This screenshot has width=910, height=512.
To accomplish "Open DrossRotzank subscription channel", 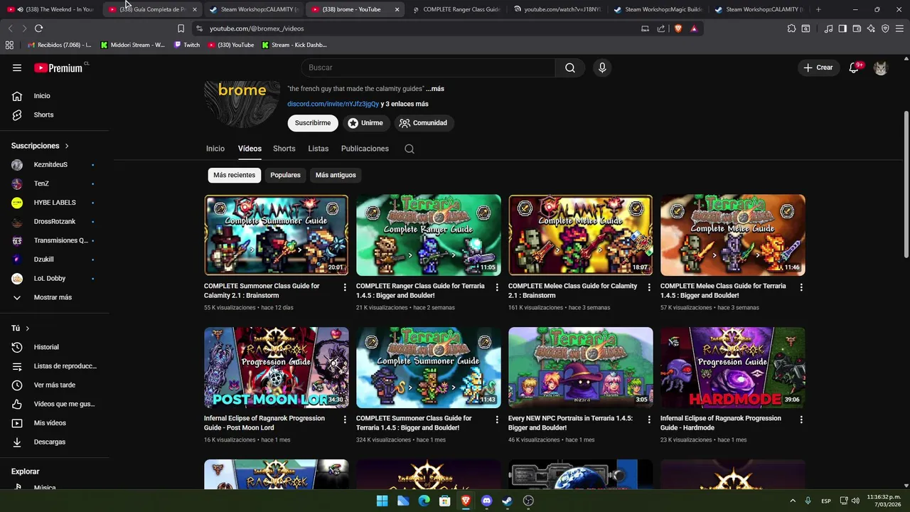I will coord(54,222).
